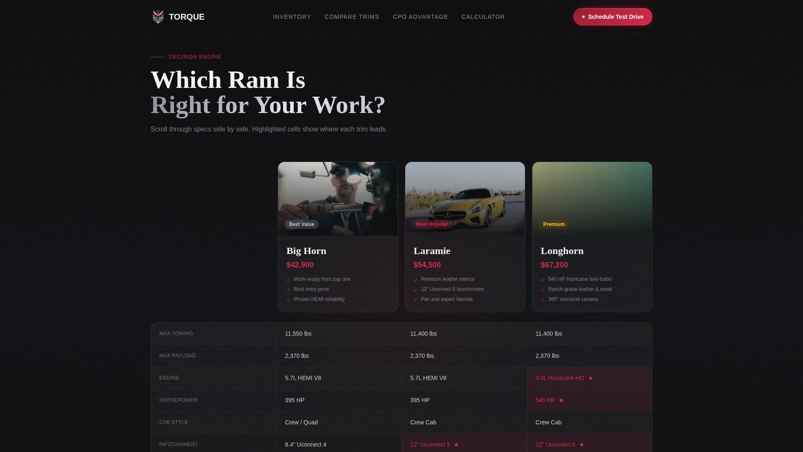Image resolution: width=803 pixels, height=452 pixels.
Task: Expand the Big Horn trim card
Action: 338,236
